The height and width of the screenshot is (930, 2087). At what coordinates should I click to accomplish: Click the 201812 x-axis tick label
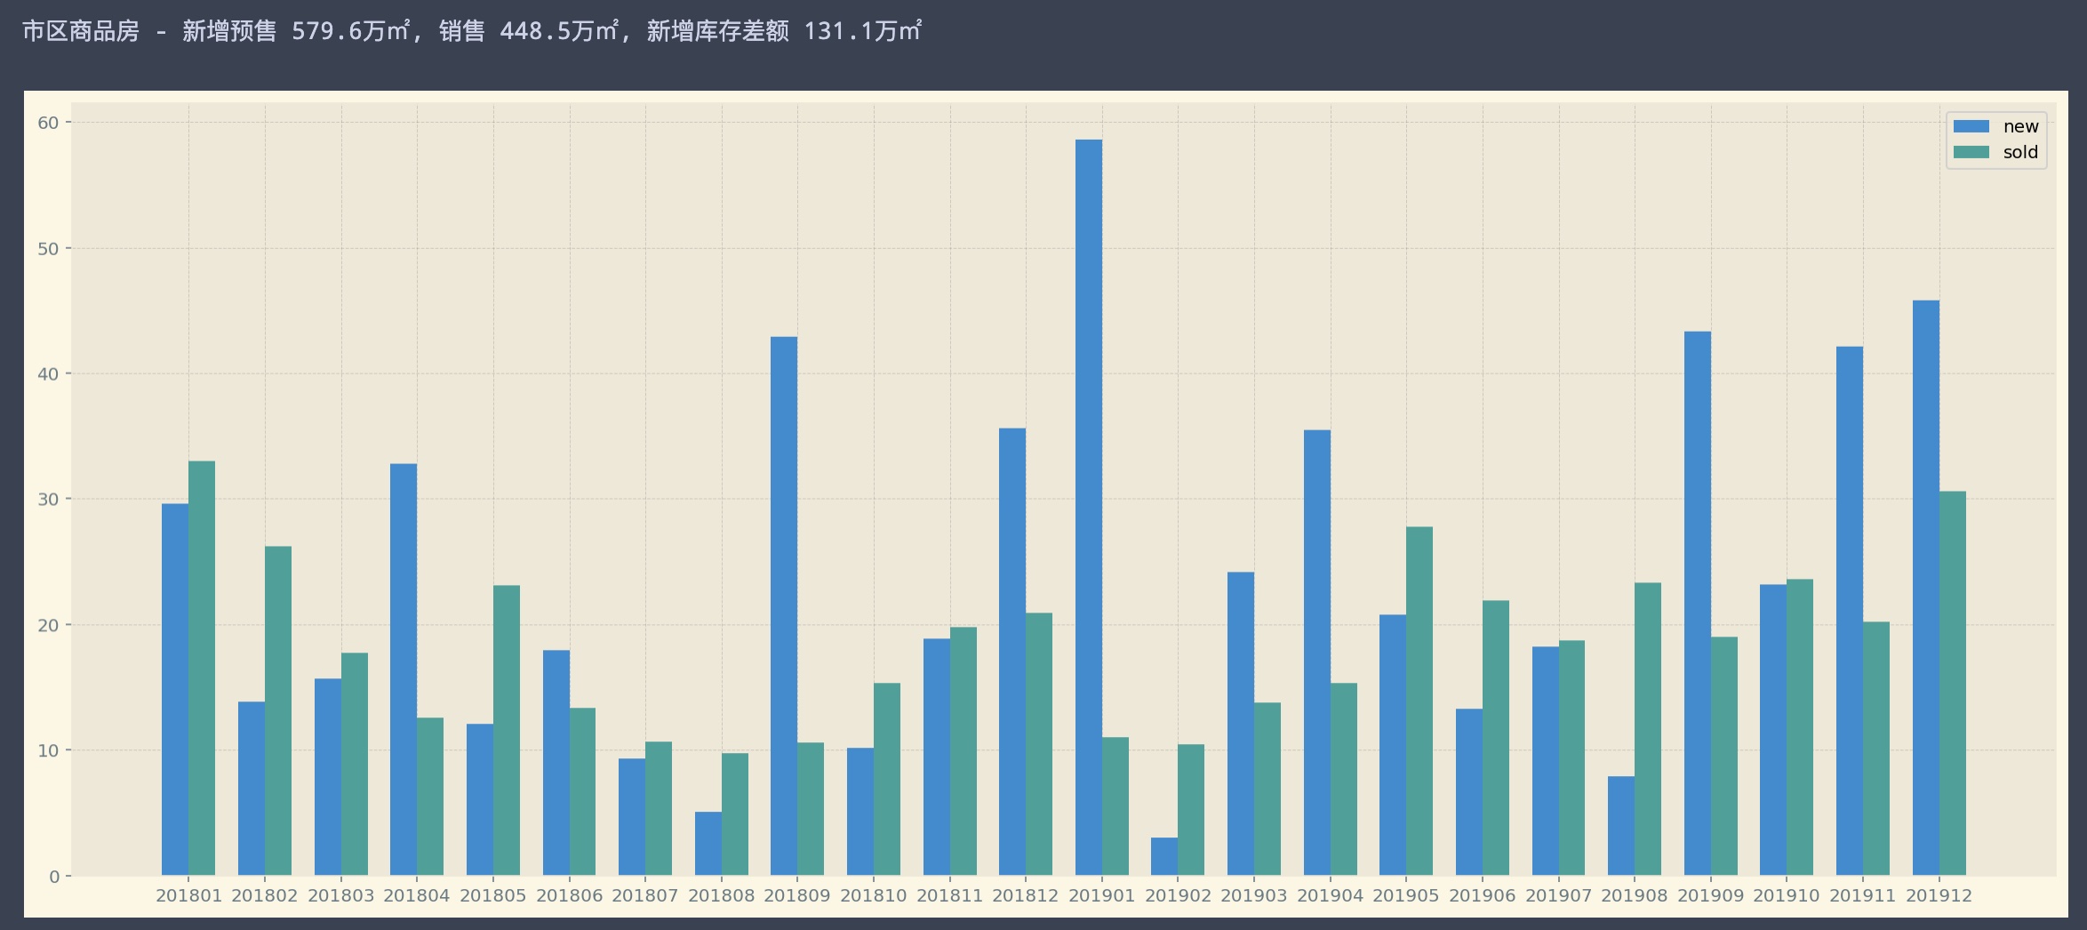click(x=1026, y=896)
